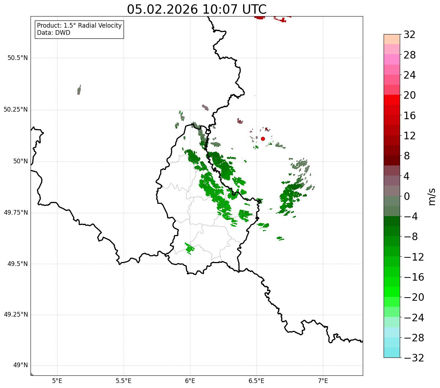Viewport: 440px width, 388px height.
Task: Click the plot title '05.02.2026 10:07 UTC'
Action: (197, 9)
